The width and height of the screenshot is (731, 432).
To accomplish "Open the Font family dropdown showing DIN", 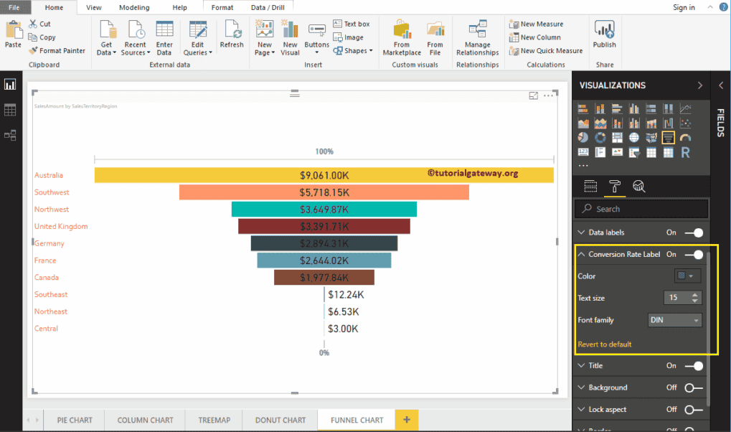I will 674,319.
